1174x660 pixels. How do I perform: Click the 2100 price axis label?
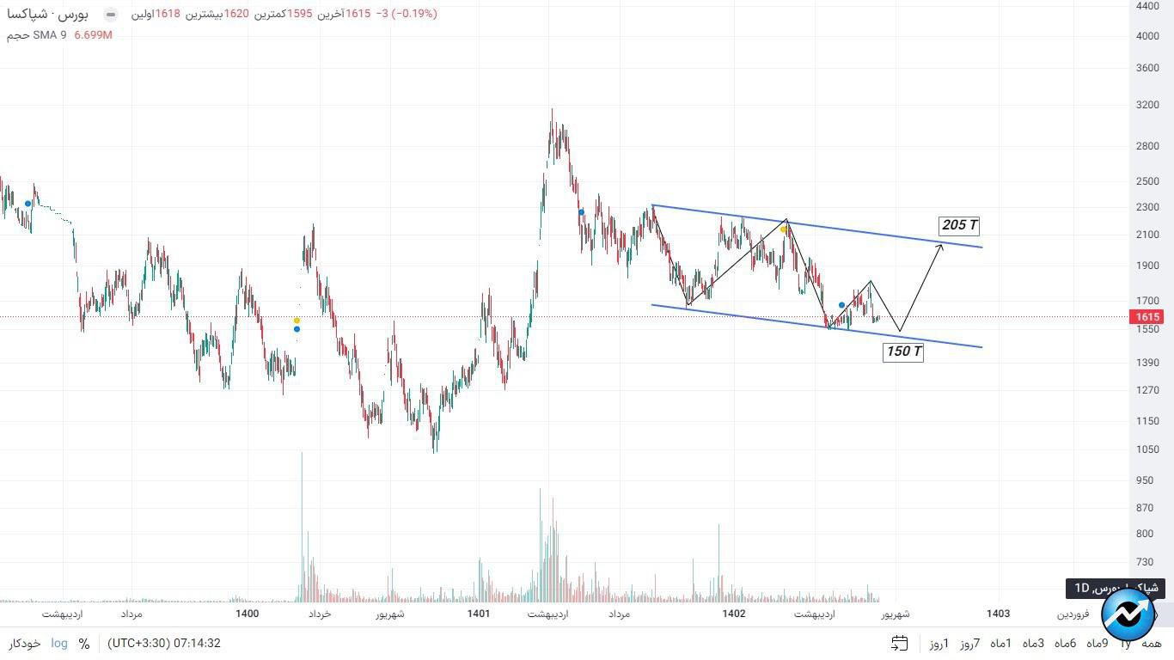(x=1147, y=235)
